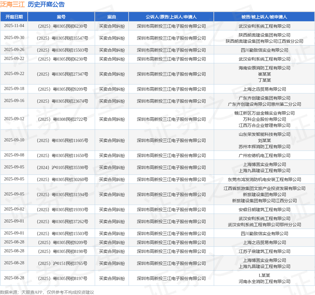Viewport: 315px width, 295px height.
Task: Select the date cell 2025-09-18
Action: tap(14, 89)
